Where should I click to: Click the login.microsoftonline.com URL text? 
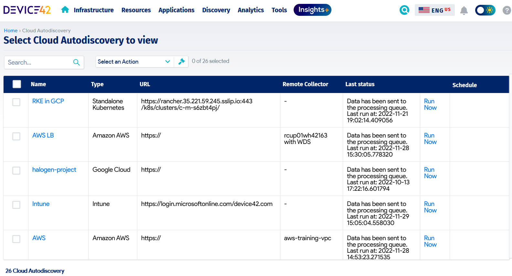[x=207, y=204]
